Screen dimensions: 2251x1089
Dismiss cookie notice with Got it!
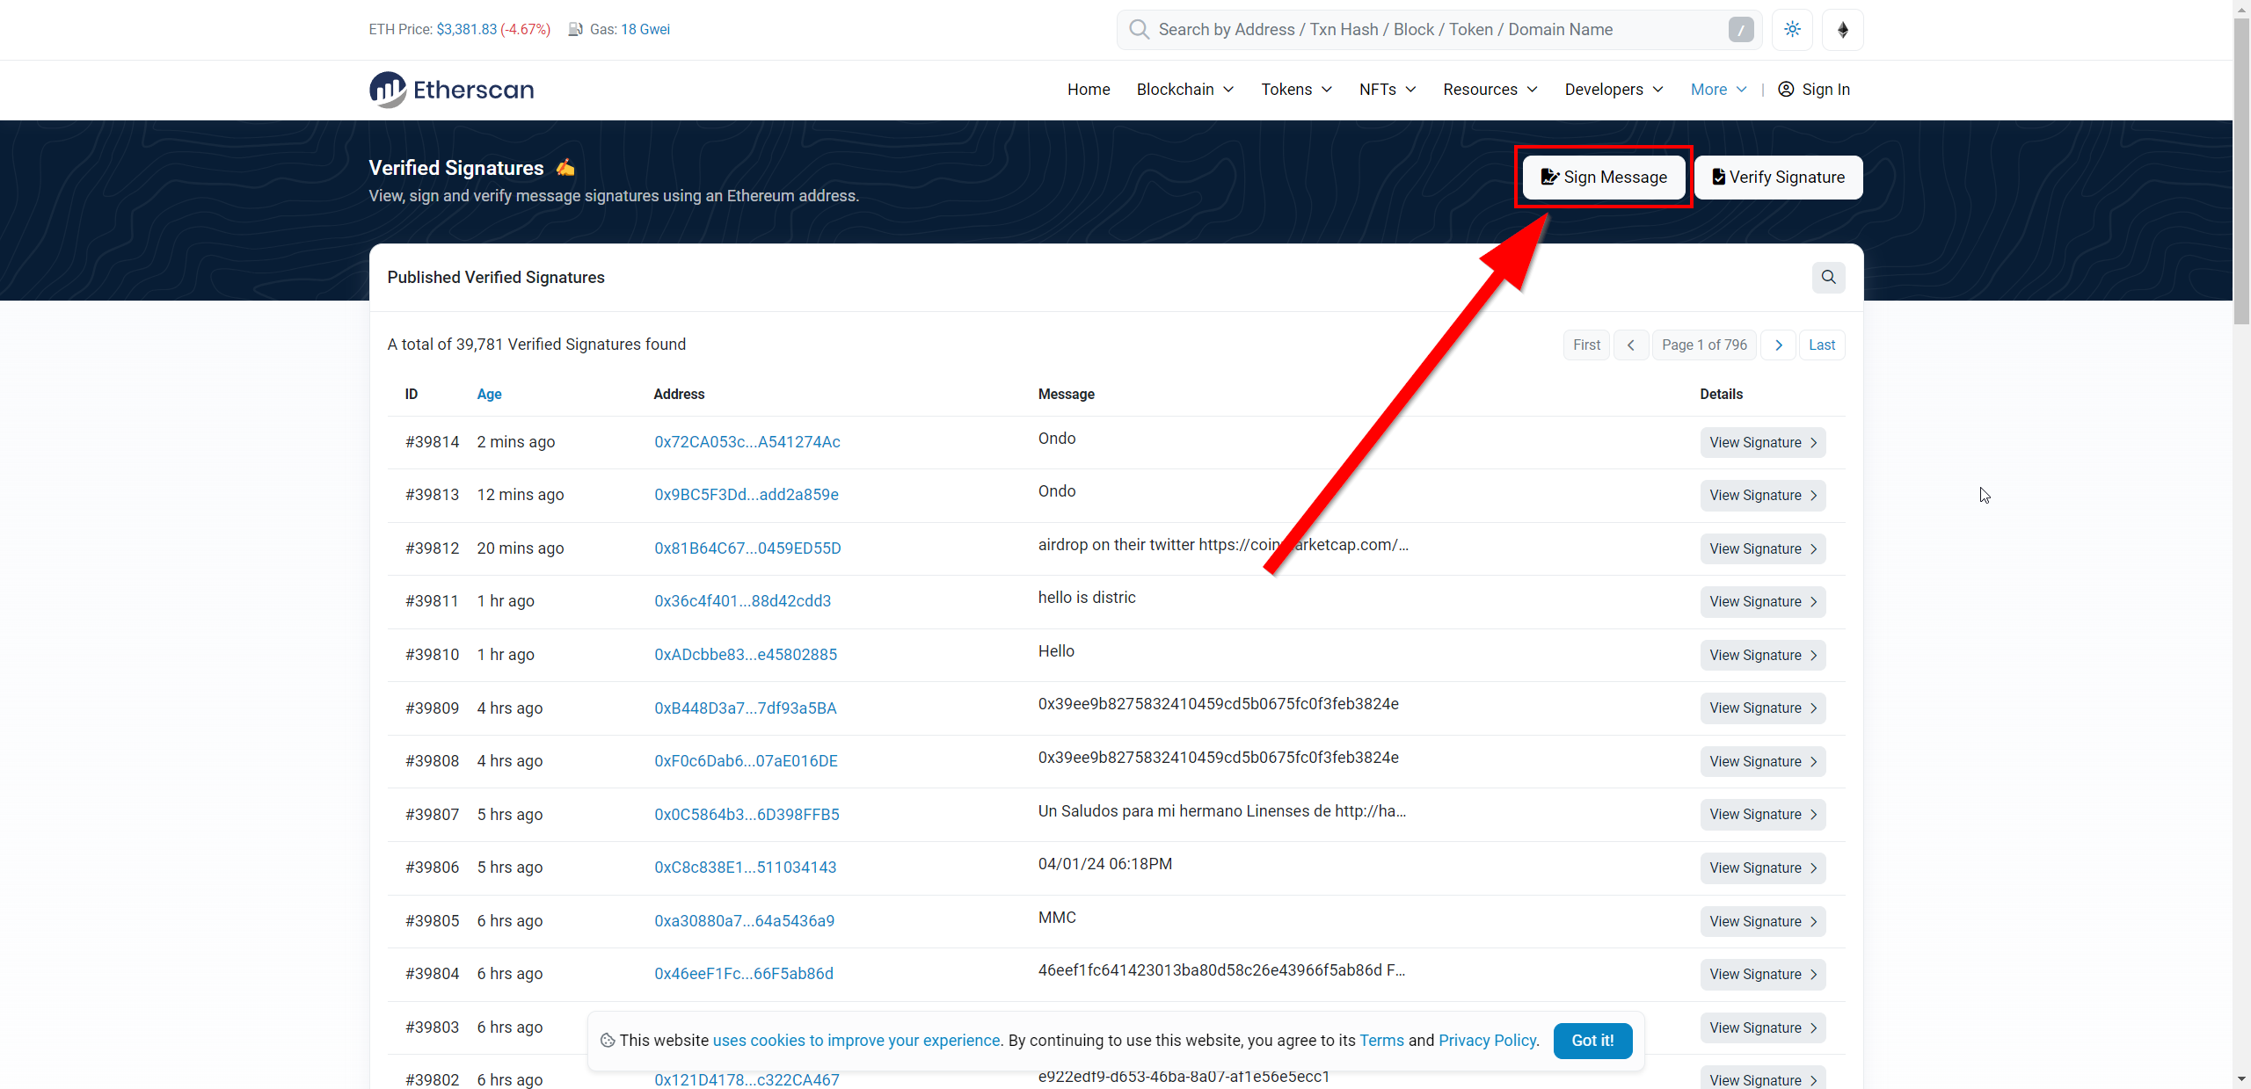tap(1592, 1041)
